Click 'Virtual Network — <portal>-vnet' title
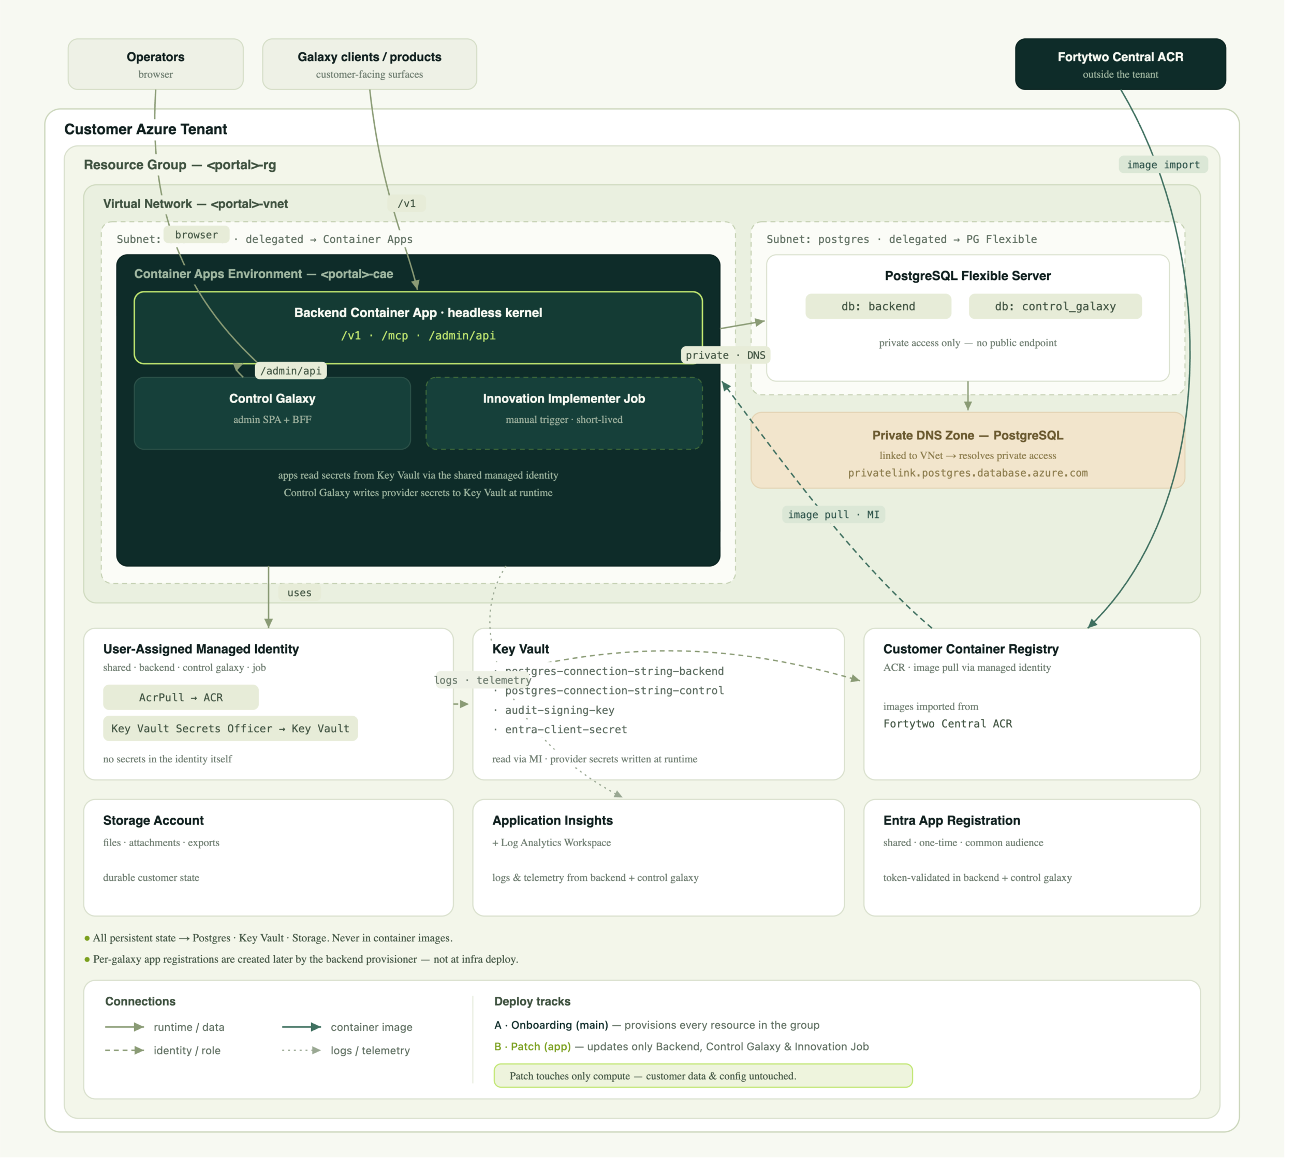 pos(196,203)
